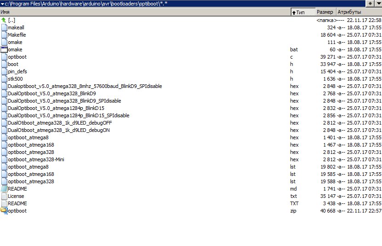Select the makeall file icon
This screenshot has width=382, height=246.
point(4,27)
